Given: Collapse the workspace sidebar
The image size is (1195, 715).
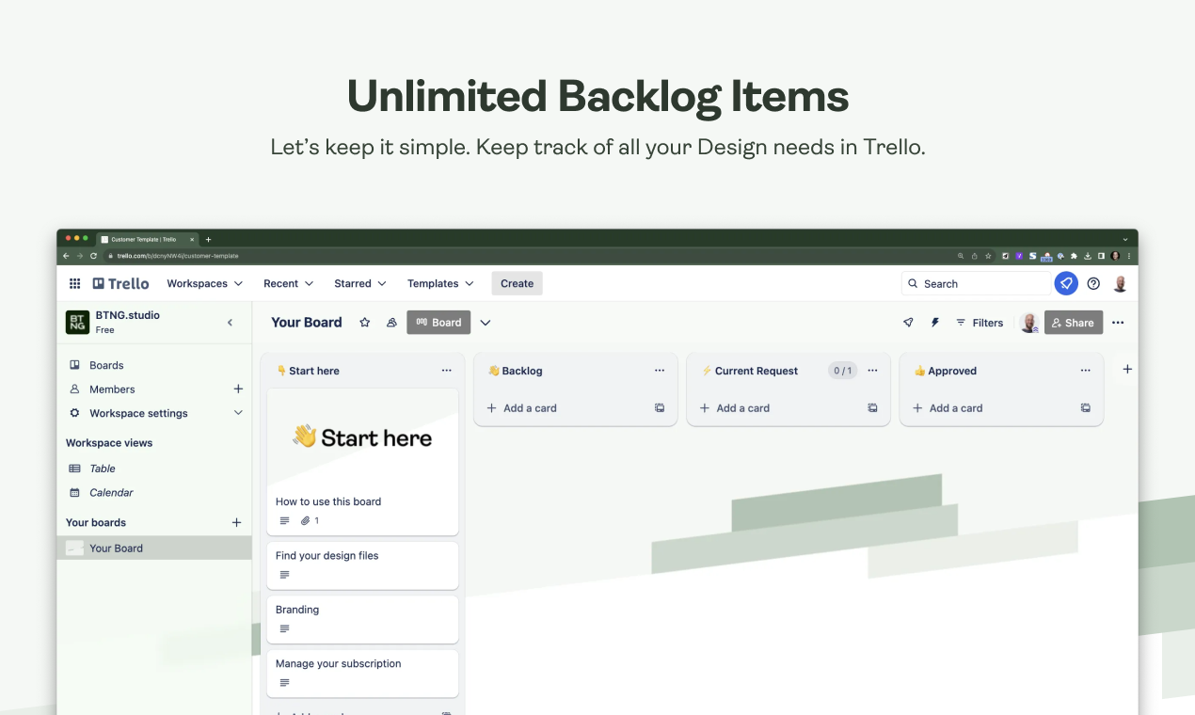Looking at the screenshot, I should [231, 323].
